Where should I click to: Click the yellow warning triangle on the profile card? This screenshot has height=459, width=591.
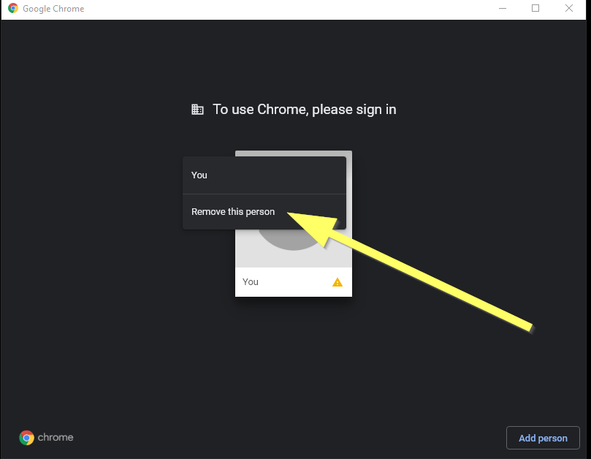click(x=338, y=282)
